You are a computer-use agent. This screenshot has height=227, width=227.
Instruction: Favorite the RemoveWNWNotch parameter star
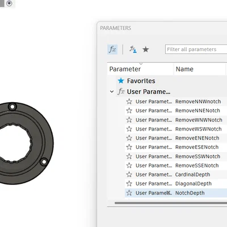click(129, 120)
